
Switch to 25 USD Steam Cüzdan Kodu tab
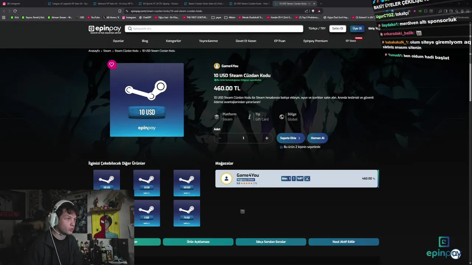tap(249, 4)
